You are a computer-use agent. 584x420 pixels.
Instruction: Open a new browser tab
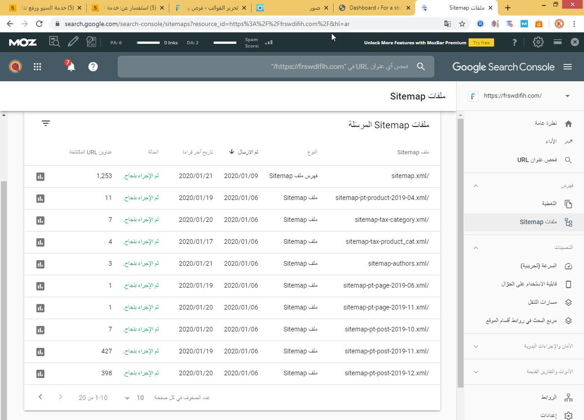508,8
